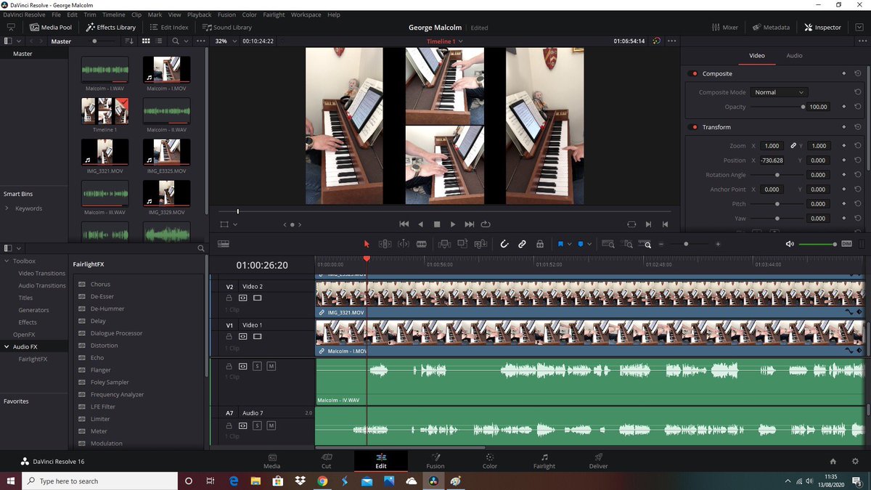Screen dimensions: 871x490
Task: Mute playback via speaker icon
Action: [790, 245]
